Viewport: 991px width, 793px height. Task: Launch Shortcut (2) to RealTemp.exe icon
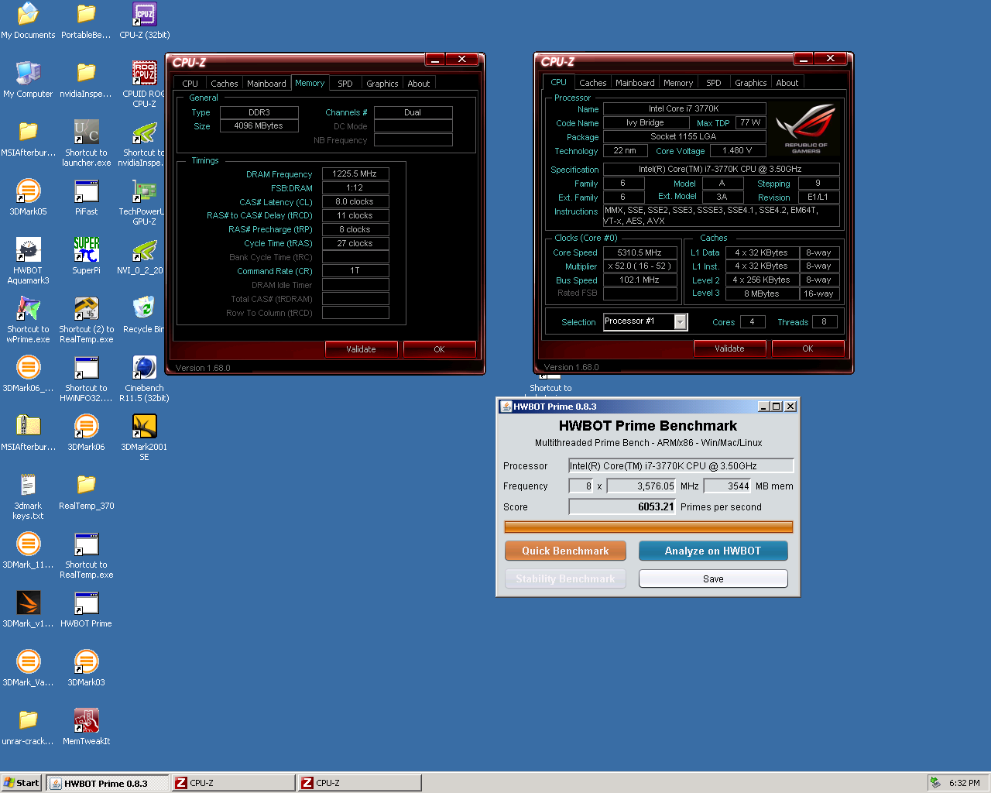tap(86, 320)
